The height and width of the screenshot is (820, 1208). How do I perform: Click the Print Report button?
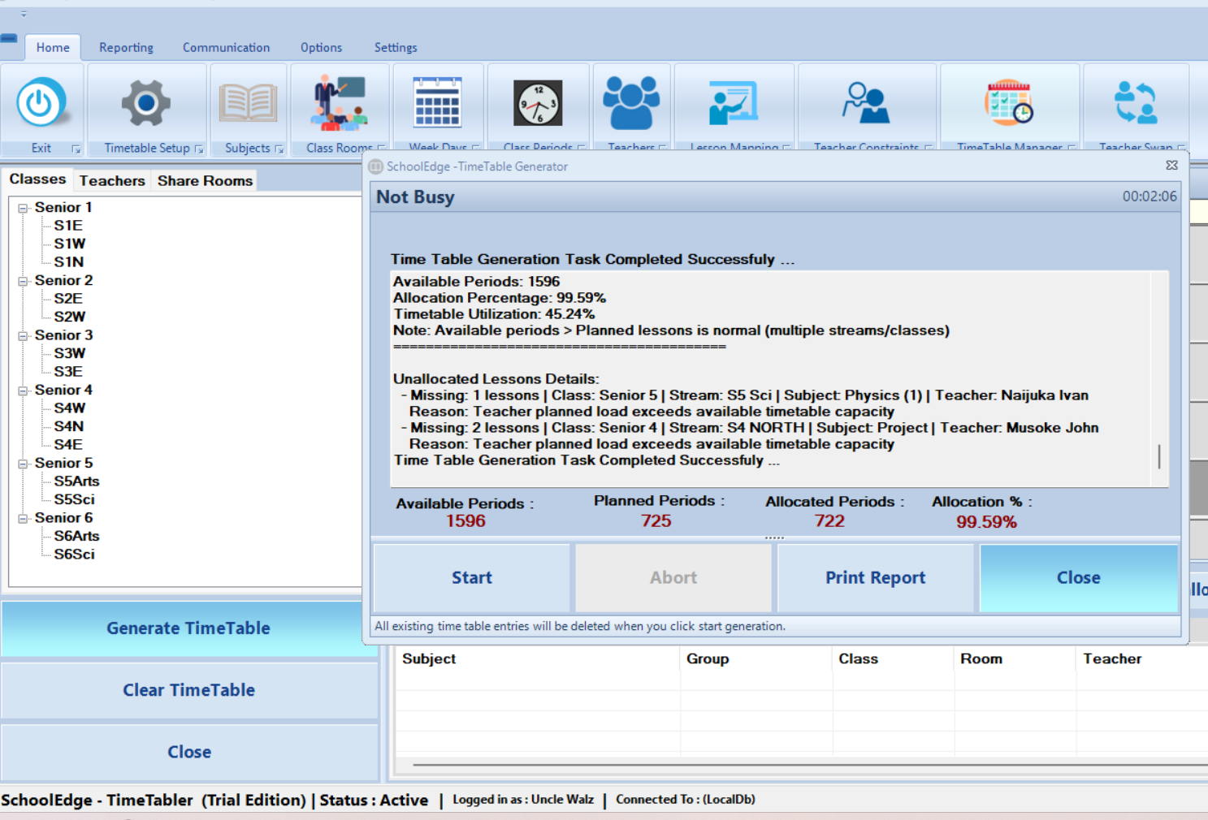875,577
